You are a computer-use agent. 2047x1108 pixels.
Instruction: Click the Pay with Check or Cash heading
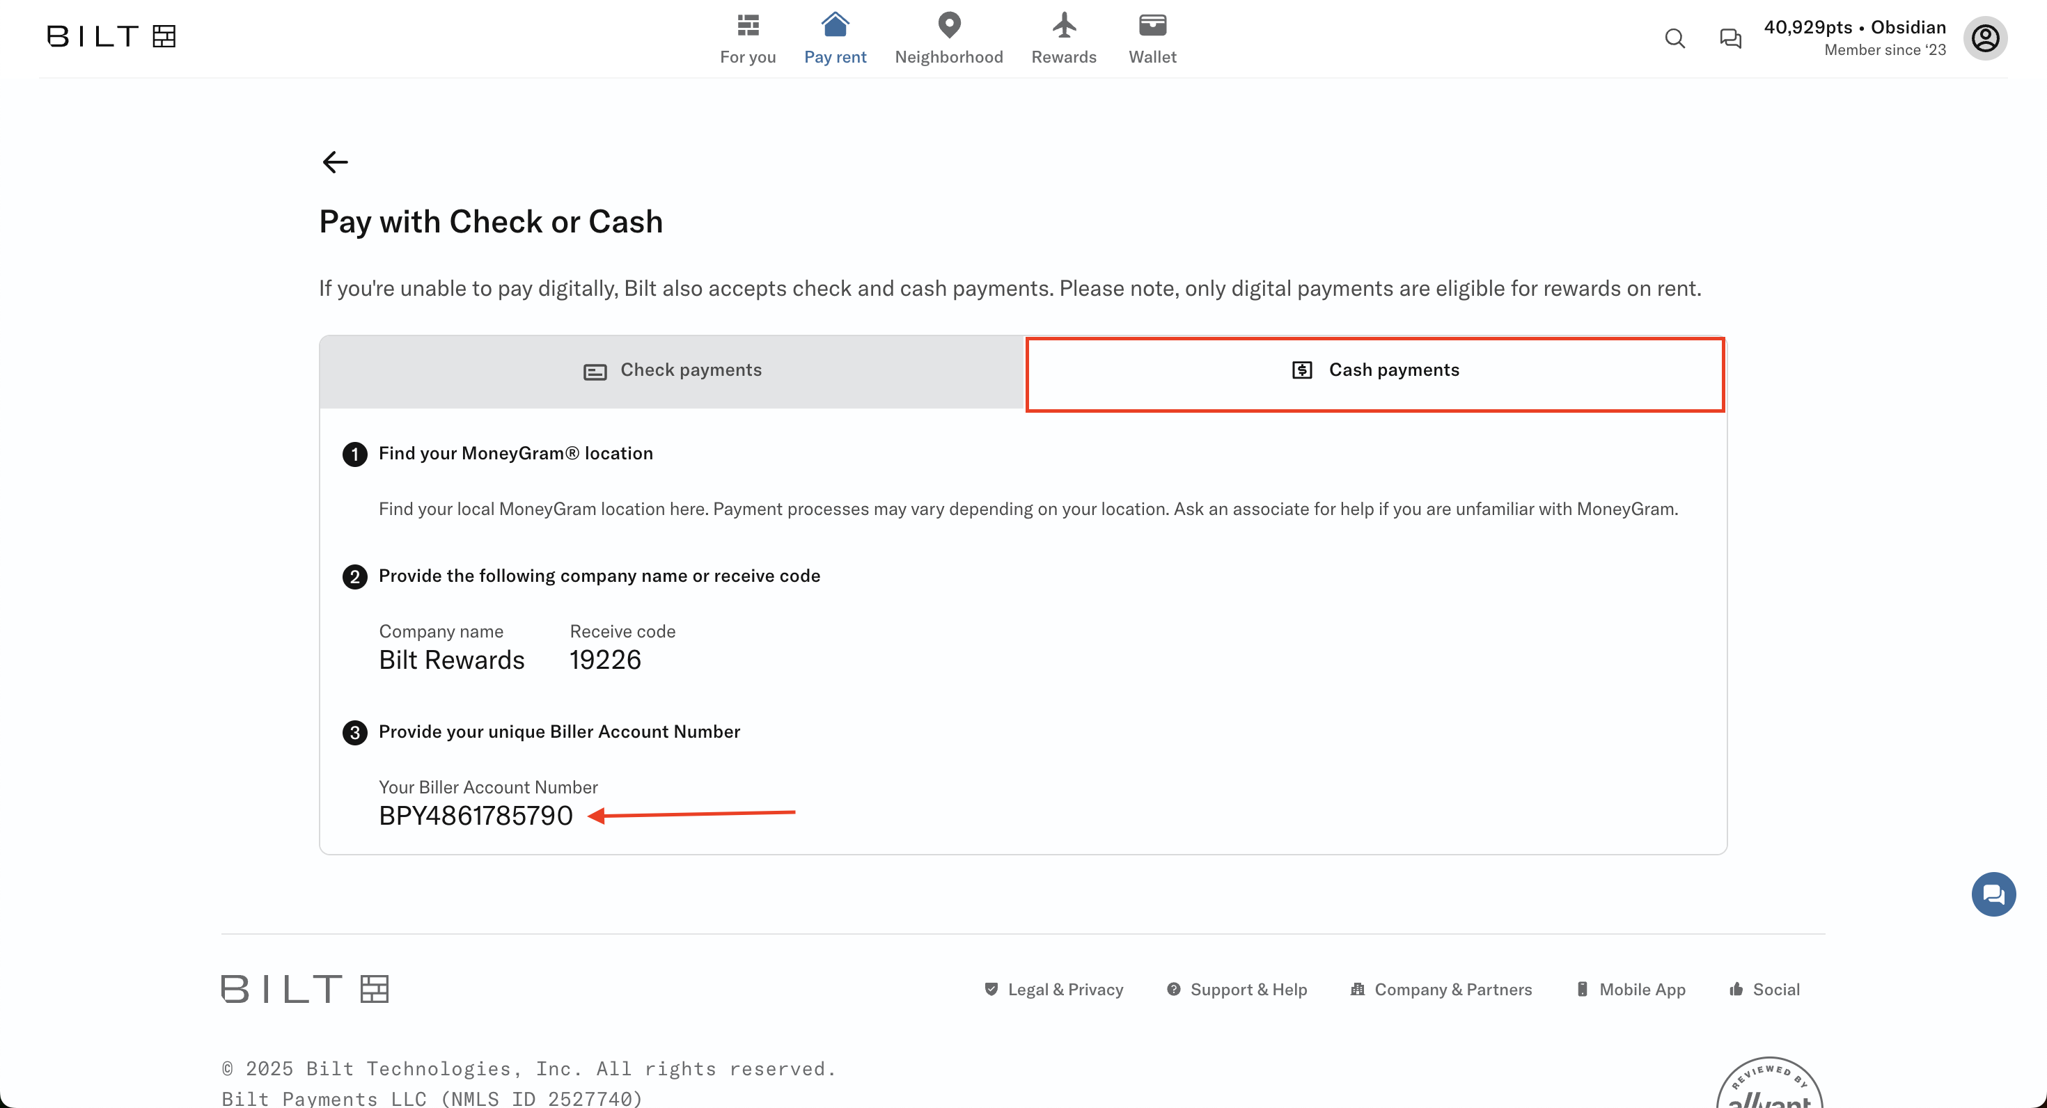coord(491,221)
